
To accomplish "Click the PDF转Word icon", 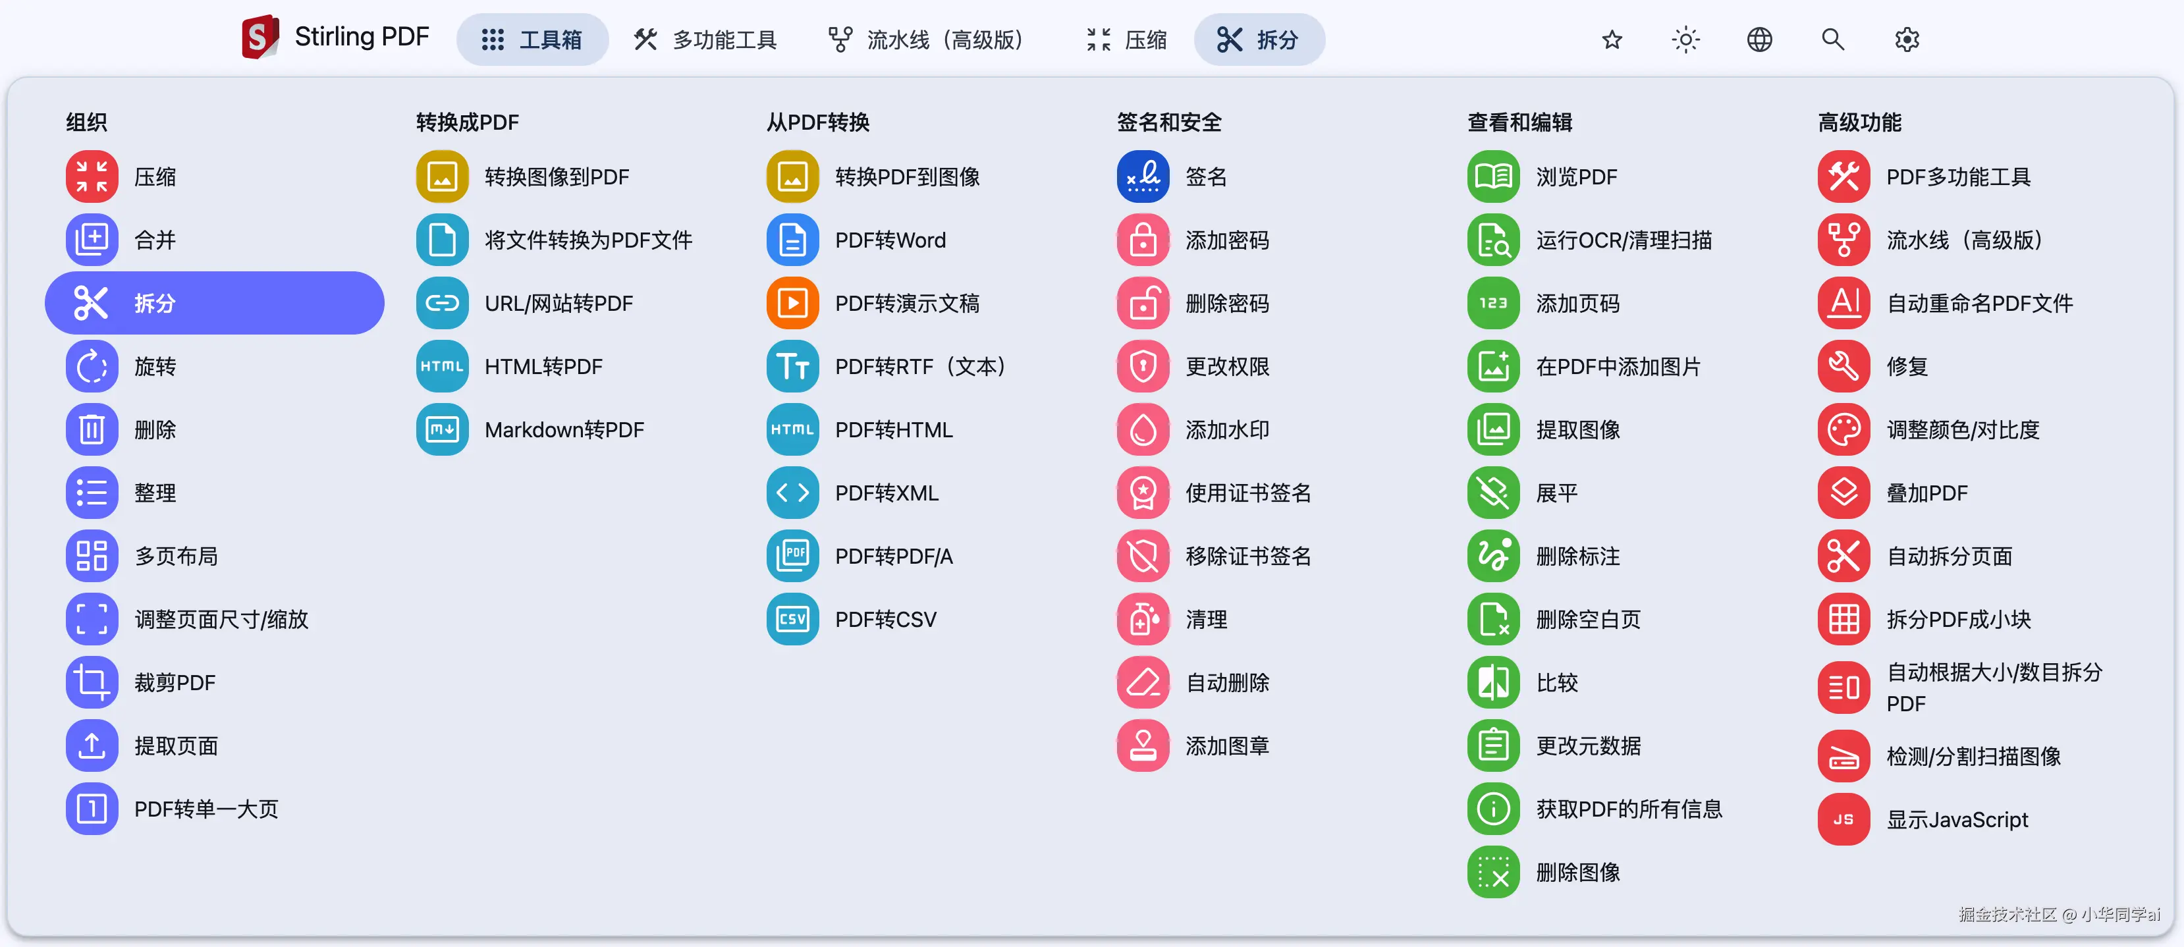I will tap(792, 240).
